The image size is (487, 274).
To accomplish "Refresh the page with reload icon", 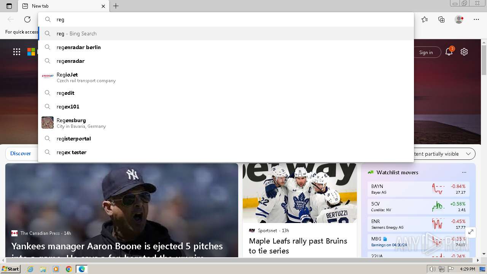I will tap(27, 19).
